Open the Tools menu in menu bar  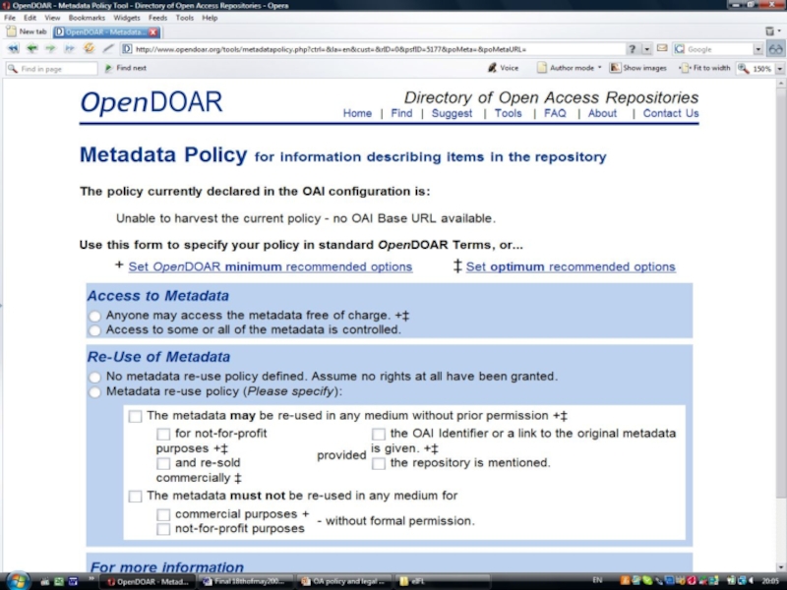185,18
